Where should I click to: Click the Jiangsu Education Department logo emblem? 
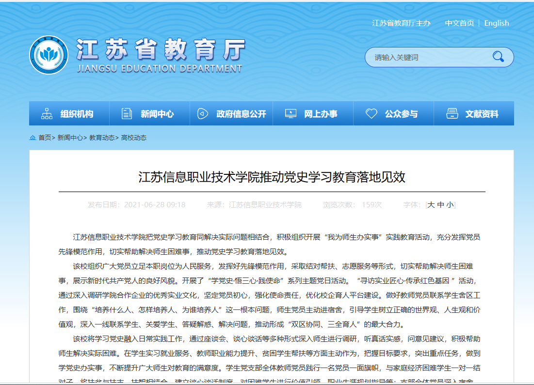click(x=49, y=55)
